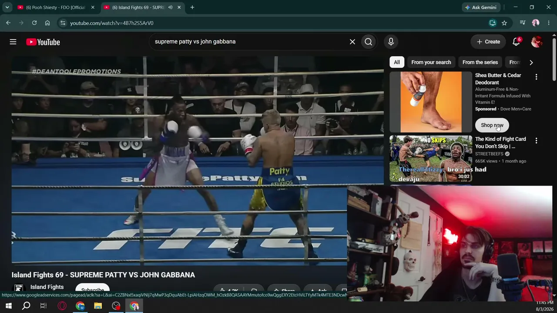Open more options for the STREETBEEFS video
The height and width of the screenshot is (313, 557).
pyautogui.click(x=536, y=141)
